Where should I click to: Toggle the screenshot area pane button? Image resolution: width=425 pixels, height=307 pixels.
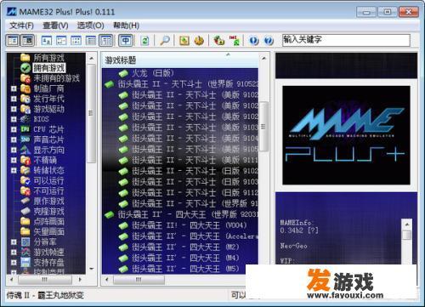point(28,41)
